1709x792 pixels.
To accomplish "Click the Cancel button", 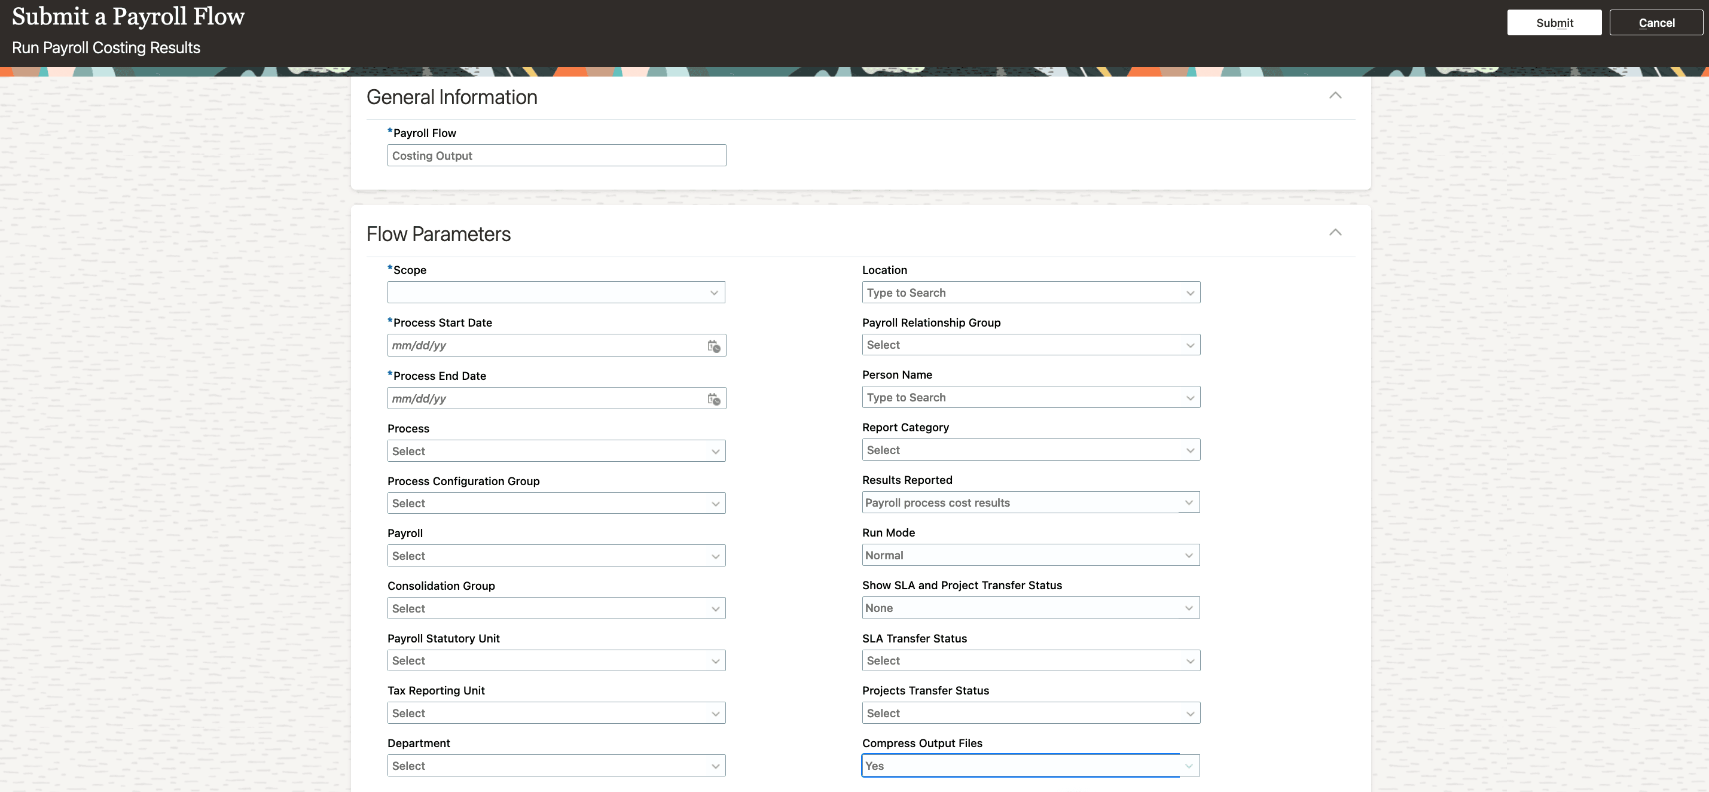I will coord(1656,23).
